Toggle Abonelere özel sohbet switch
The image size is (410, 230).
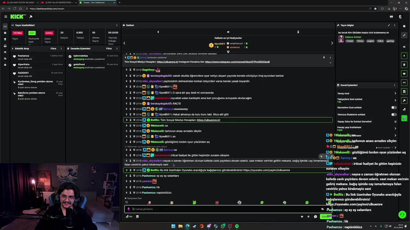coord(394,108)
